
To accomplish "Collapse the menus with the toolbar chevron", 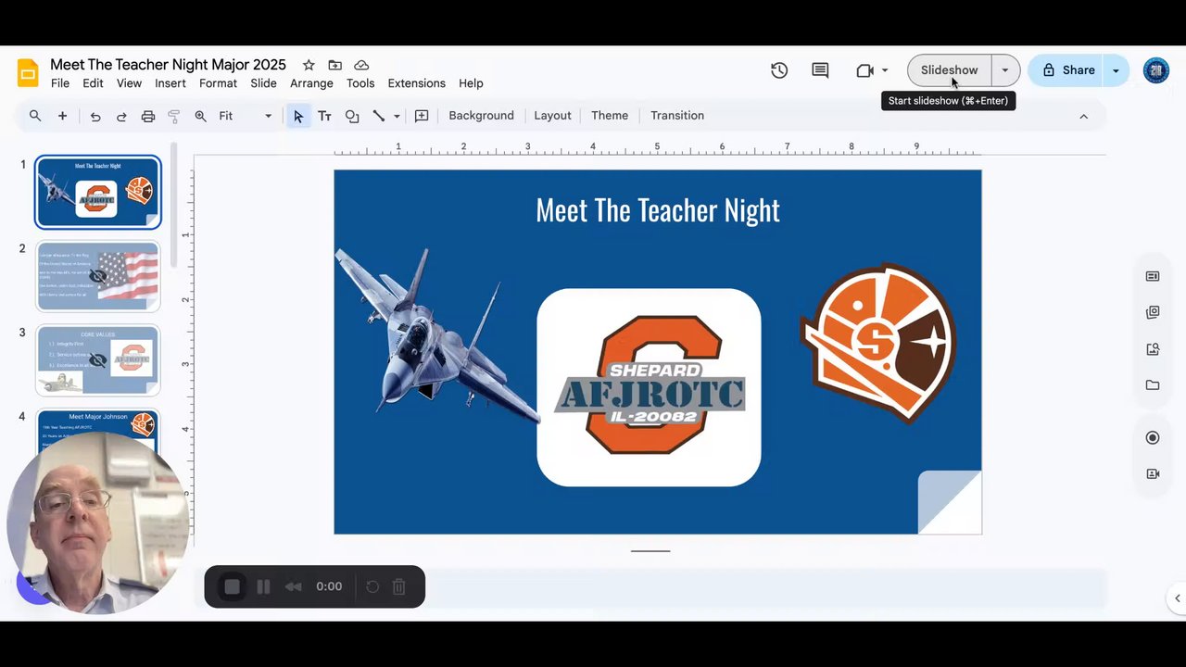I will (x=1083, y=116).
